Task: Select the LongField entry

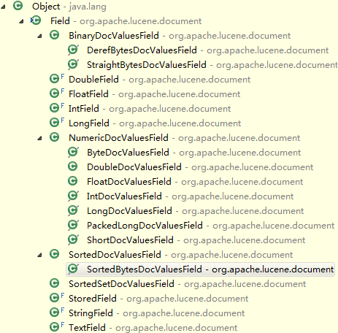Action: (155, 123)
